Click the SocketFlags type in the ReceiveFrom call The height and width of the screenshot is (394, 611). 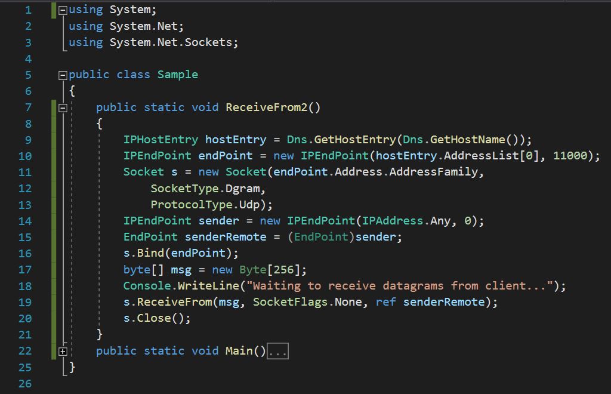290,302
